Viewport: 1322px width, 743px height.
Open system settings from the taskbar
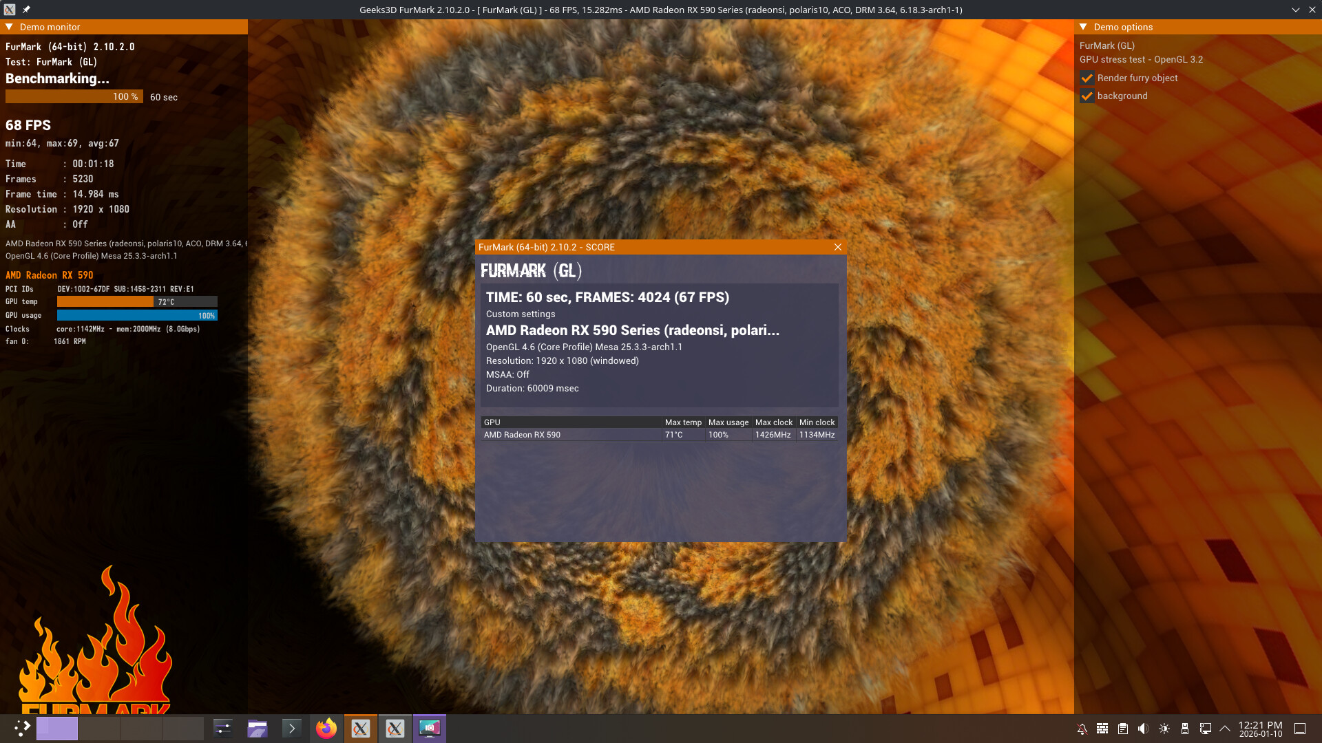click(223, 729)
